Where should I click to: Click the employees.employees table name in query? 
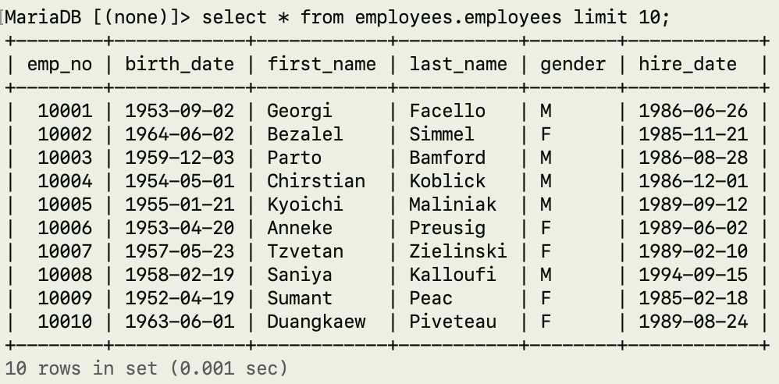coord(458,17)
